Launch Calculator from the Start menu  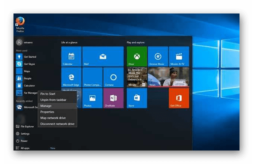26,86
